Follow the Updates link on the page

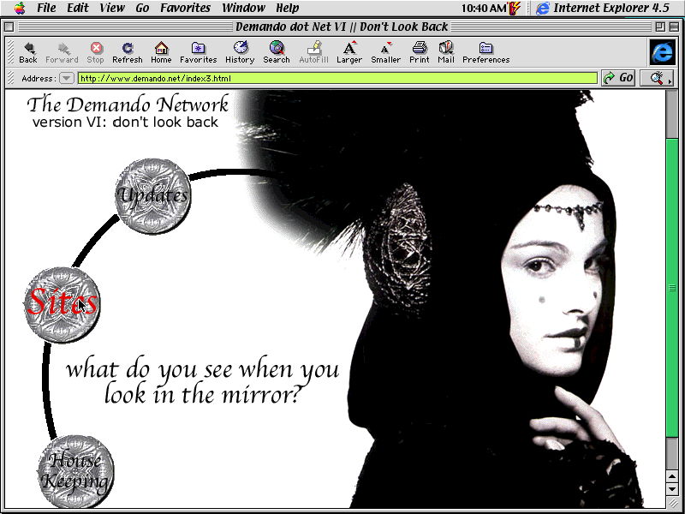coord(152,195)
